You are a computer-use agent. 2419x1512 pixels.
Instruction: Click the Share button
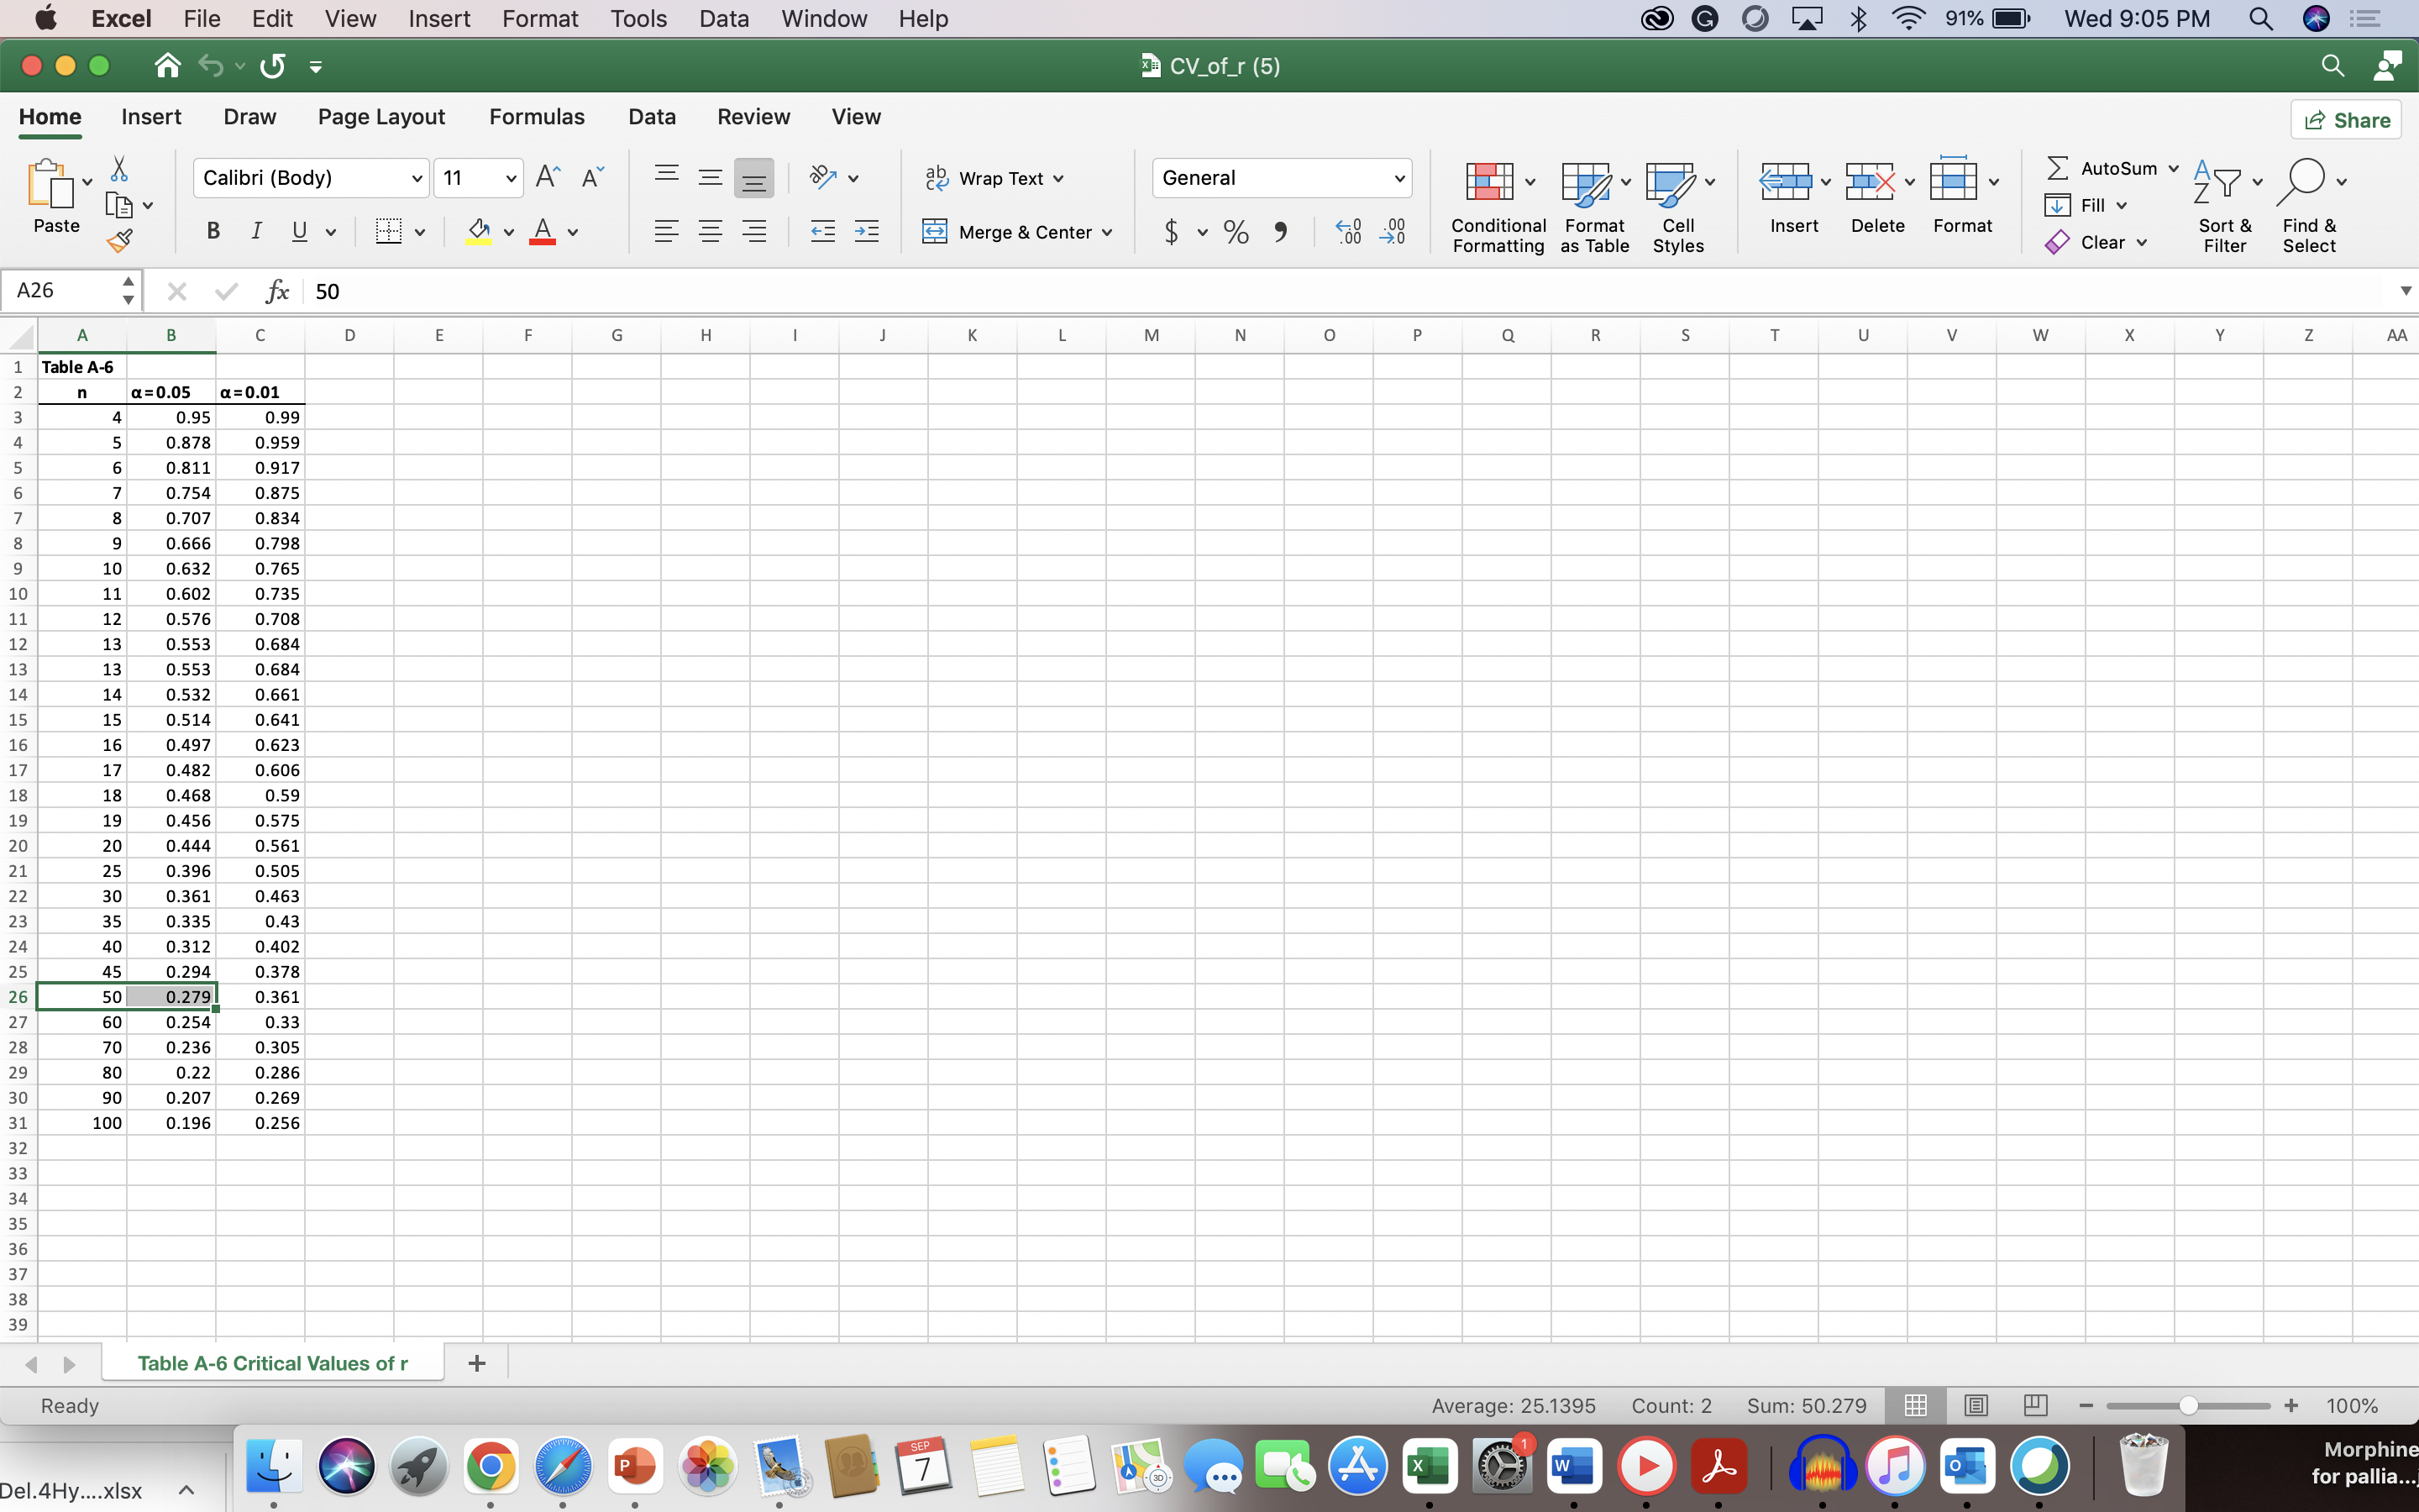click(2345, 120)
